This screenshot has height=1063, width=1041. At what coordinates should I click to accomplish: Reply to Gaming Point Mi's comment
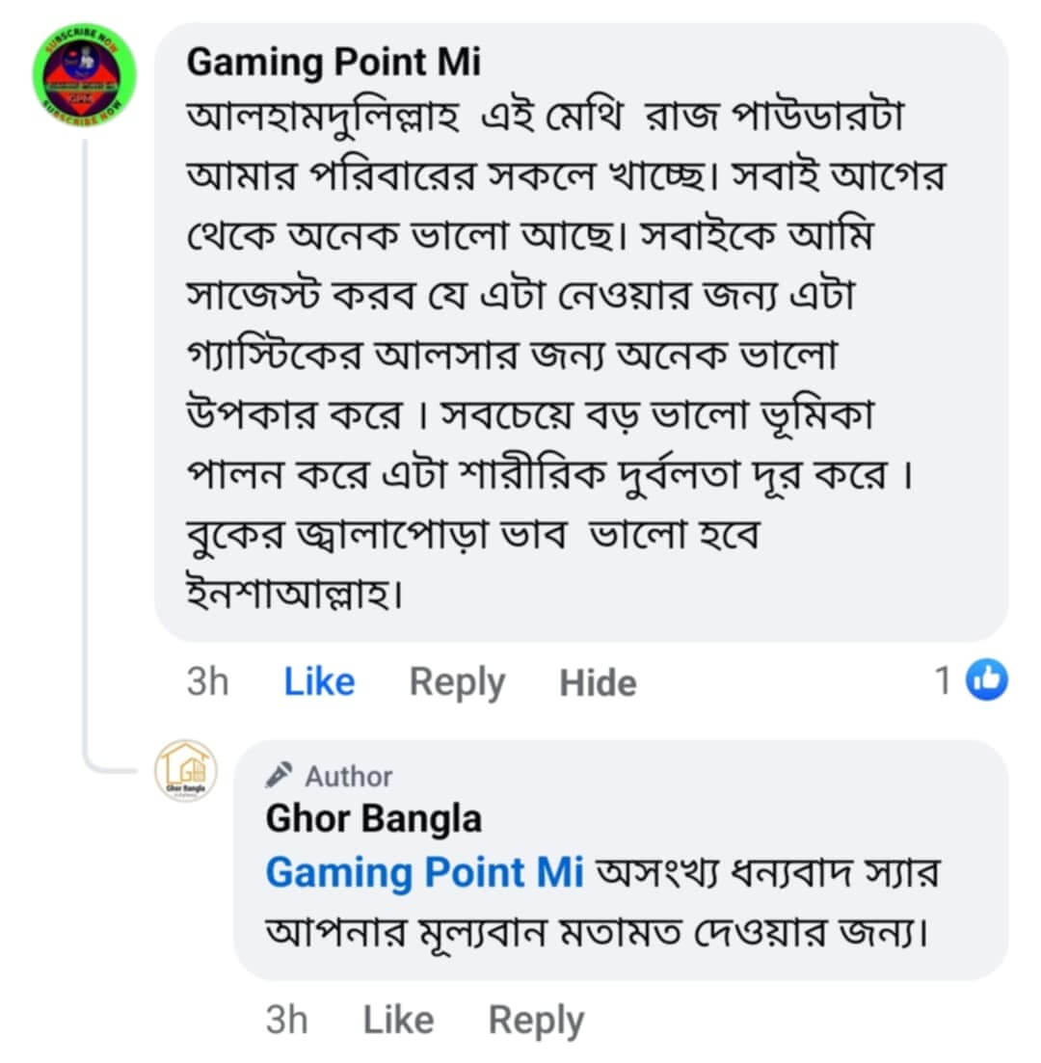pyautogui.click(x=457, y=682)
